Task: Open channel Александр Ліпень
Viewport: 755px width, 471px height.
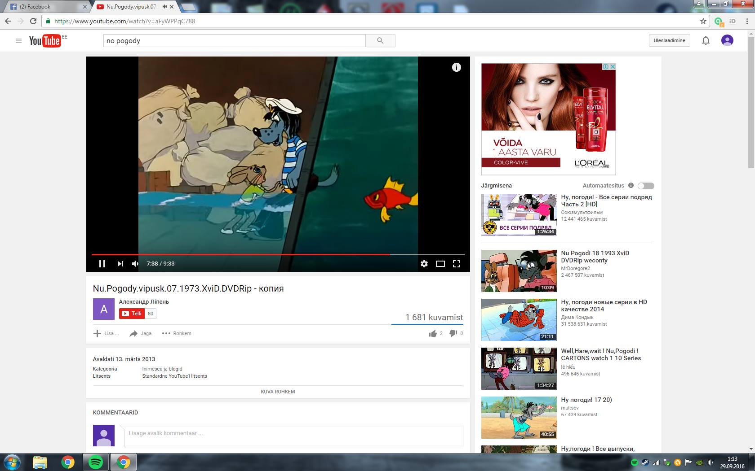Action: [144, 302]
